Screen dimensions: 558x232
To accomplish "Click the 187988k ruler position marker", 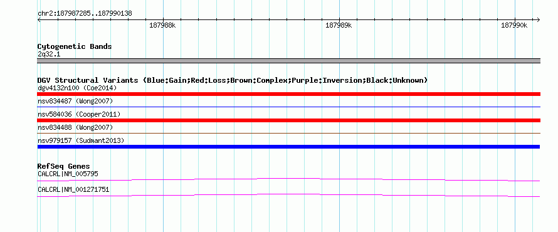I will pyautogui.click(x=162, y=25).
